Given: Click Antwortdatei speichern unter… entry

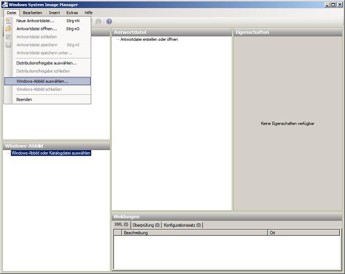Looking at the screenshot, I should pyautogui.click(x=47, y=53).
